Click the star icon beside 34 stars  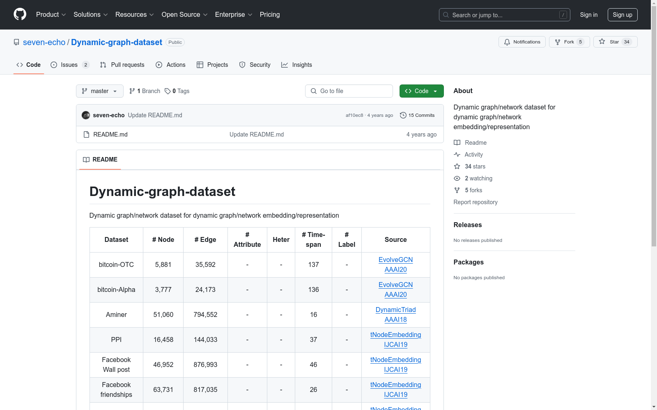point(457,166)
